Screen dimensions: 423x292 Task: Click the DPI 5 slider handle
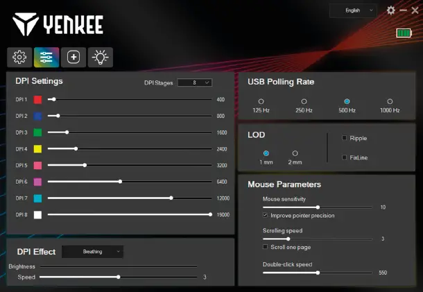[x=85, y=165]
